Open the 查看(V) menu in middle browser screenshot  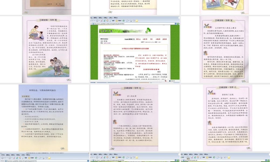tap(100, 18)
